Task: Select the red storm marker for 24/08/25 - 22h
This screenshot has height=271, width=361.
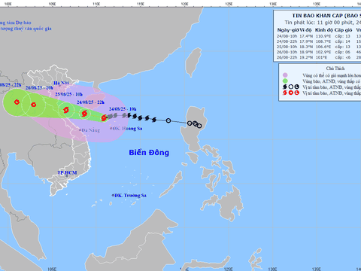Action: pyautogui.click(x=84, y=114)
